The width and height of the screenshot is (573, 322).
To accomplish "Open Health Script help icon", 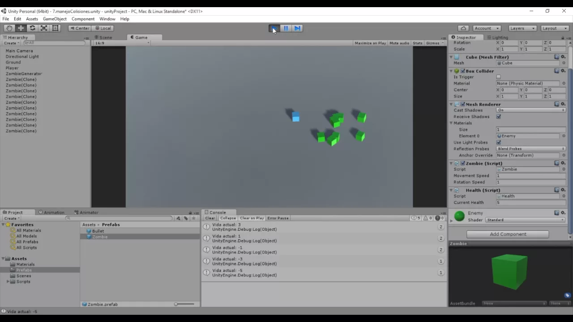I will [x=557, y=190].
